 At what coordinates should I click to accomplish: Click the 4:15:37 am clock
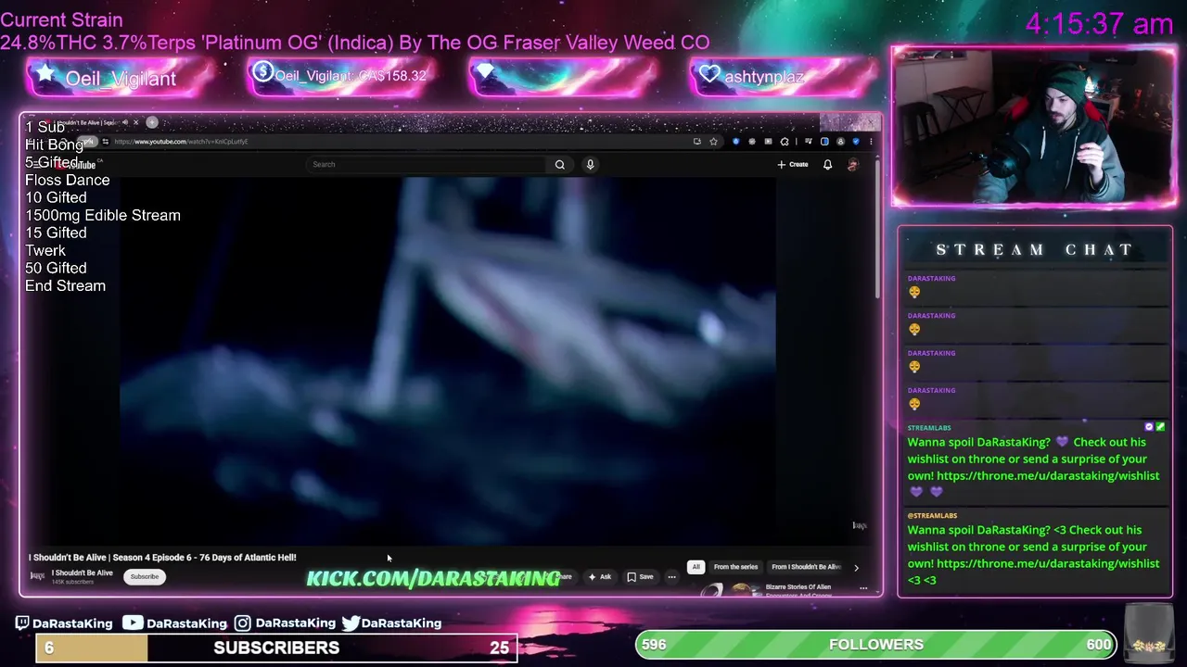pos(1100,24)
